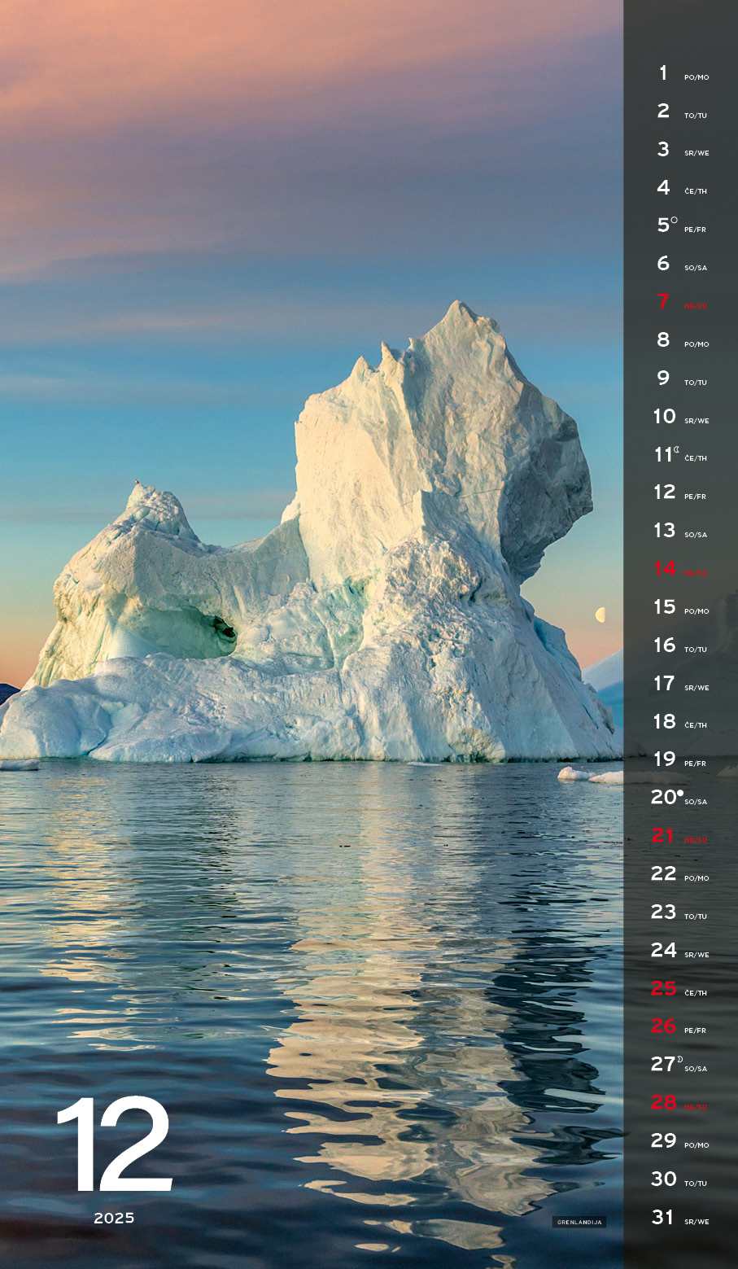The image size is (738, 1269).
Task: Click the first quarter moon symbol beside 27
Action: pos(679,1059)
